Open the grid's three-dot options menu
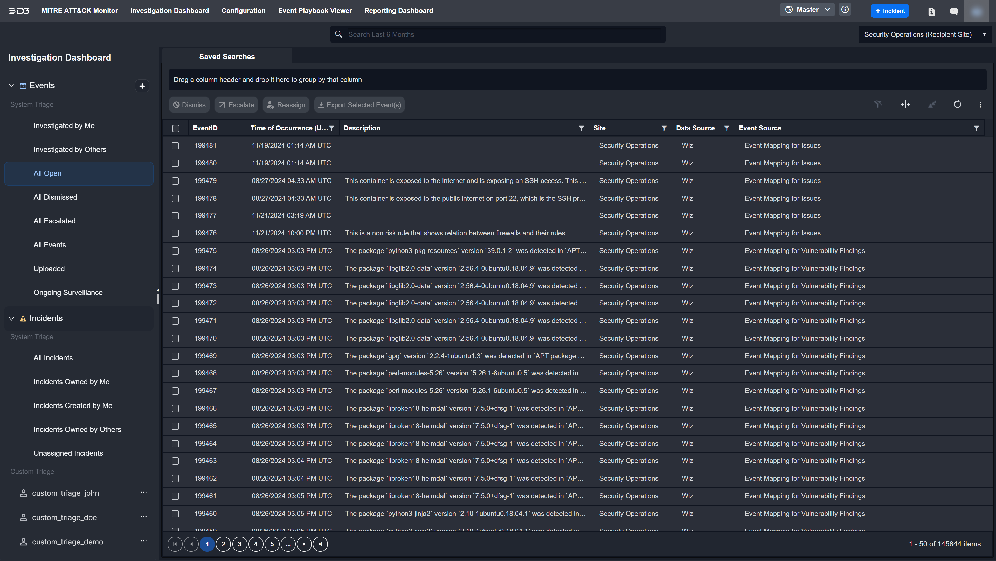 980,105
